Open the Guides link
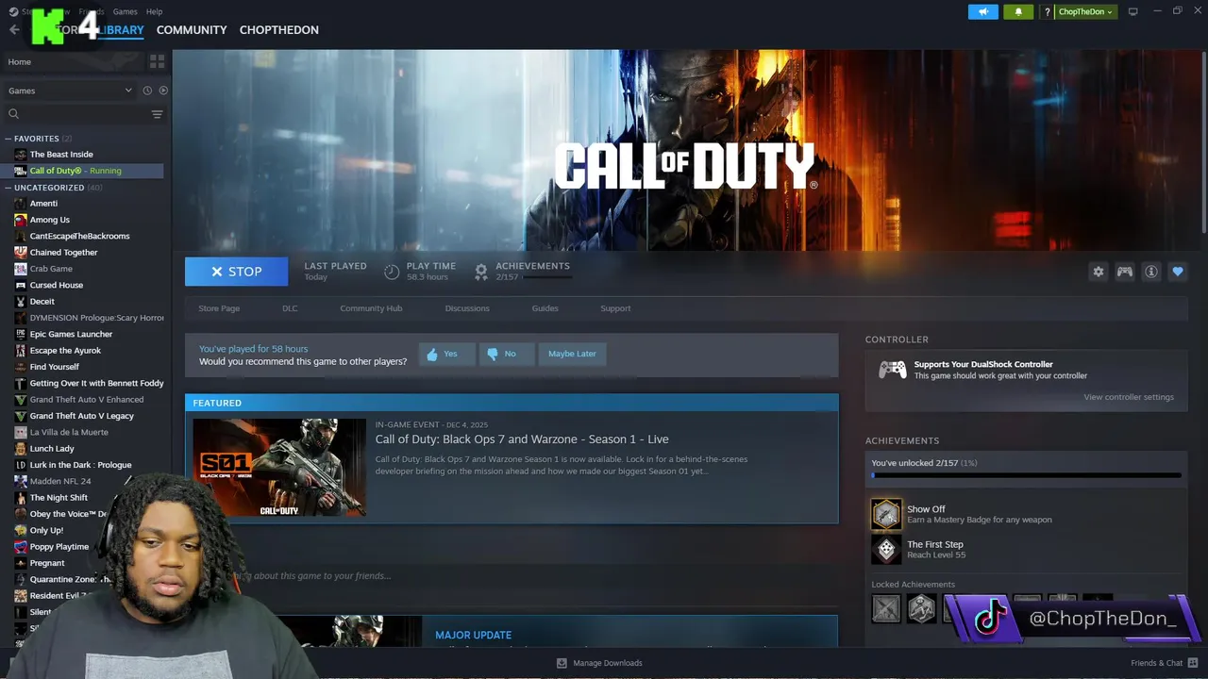This screenshot has width=1208, height=679. click(545, 308)
